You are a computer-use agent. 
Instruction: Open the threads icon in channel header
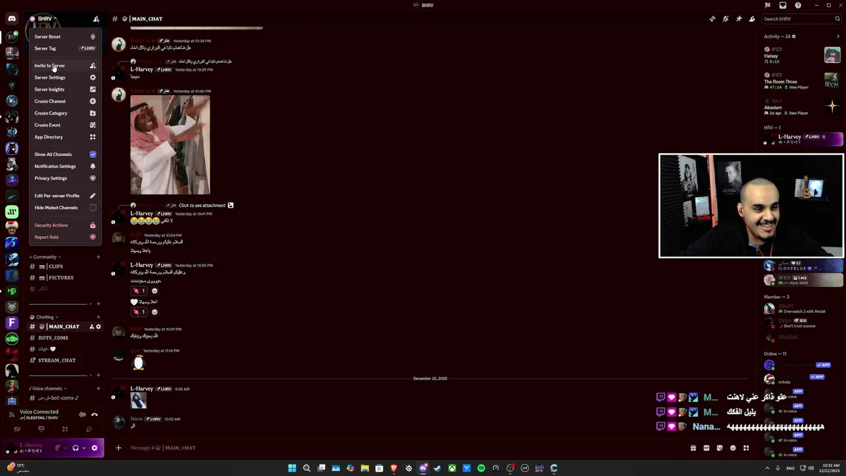tap(712, 19)
